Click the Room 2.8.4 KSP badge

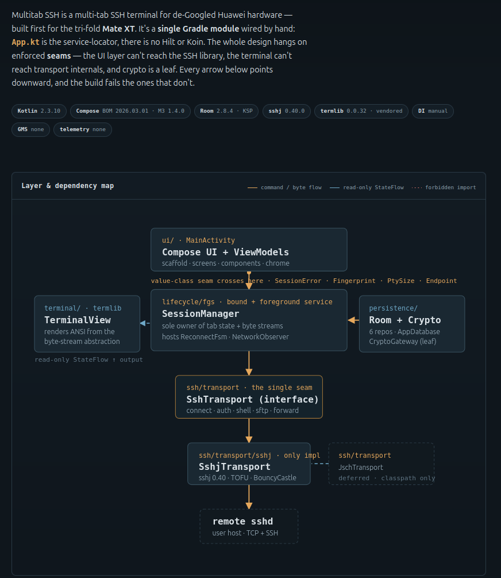226,111
